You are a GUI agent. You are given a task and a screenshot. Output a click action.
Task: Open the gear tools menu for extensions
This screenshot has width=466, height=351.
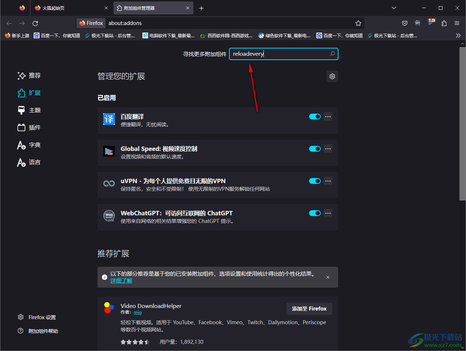[332, 76]
